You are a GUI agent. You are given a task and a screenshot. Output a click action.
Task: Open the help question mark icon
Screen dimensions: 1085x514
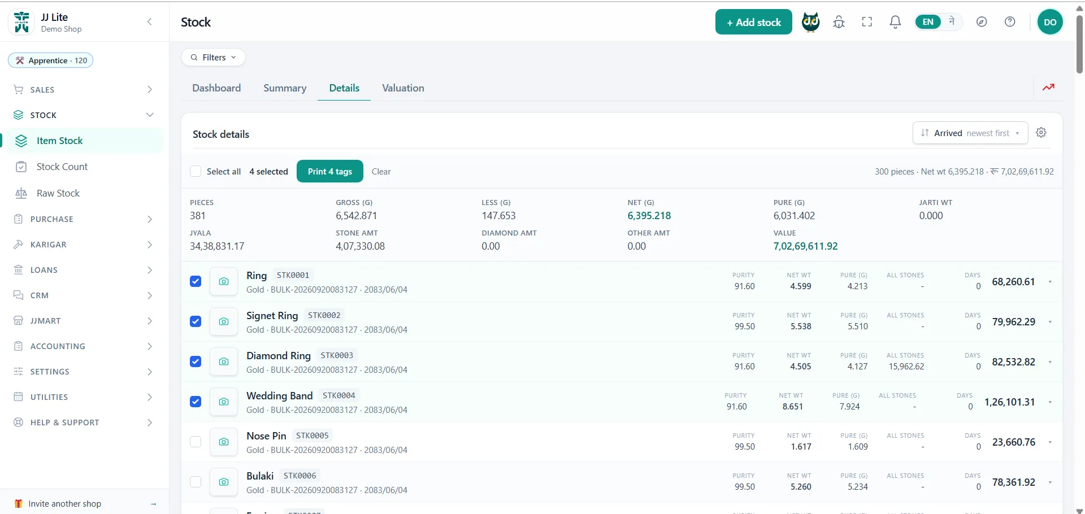pyautogui.click(x=1010, y=22)
